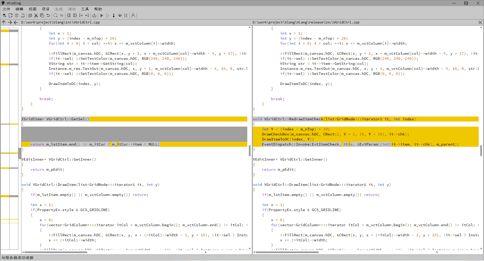This screenshot has width=484, height=261.
Task: Click right file path under release\inc
Action: (x=306, y=22)
